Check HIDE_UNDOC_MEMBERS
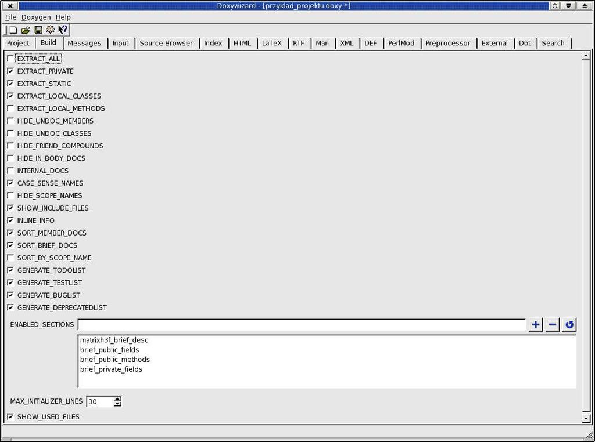Image resolution: width=595 pixels, height=442 pixels. click(x=10, y=121)
